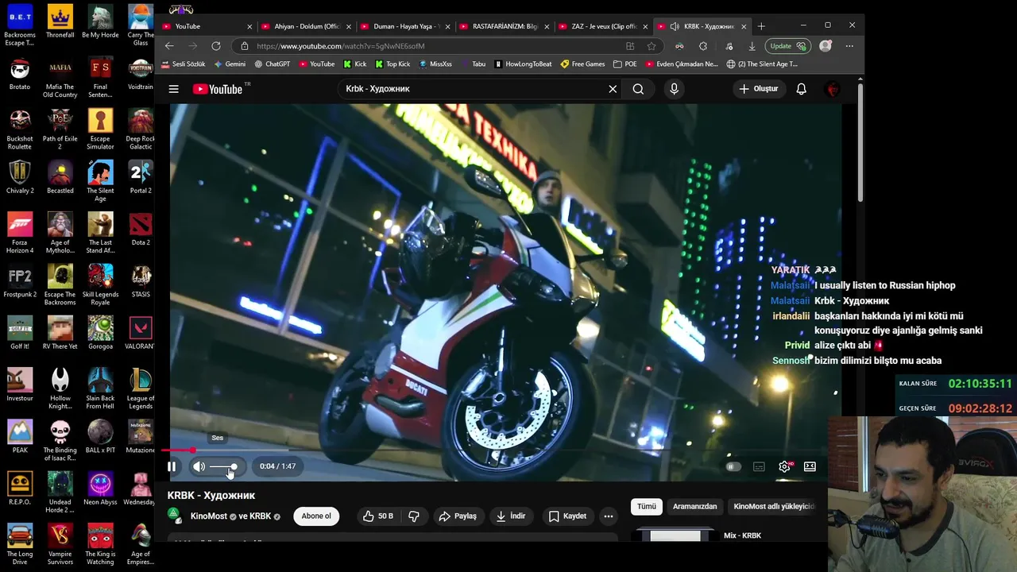
Task: Open the browser three-dot menu
Action: (x=849, y=46)
